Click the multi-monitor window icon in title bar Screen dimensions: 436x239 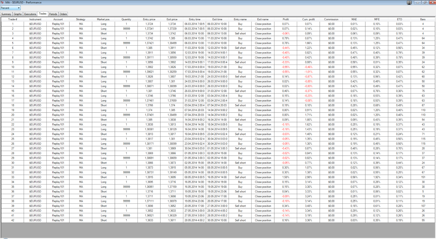click(409, 2)
